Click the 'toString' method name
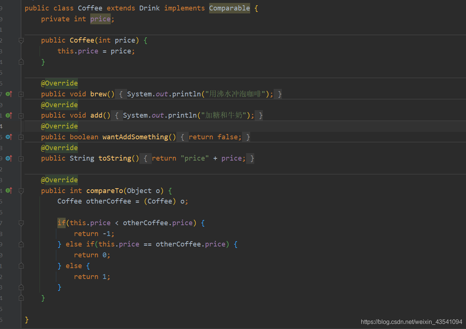466x329 pixels. [x=114, y=158]
